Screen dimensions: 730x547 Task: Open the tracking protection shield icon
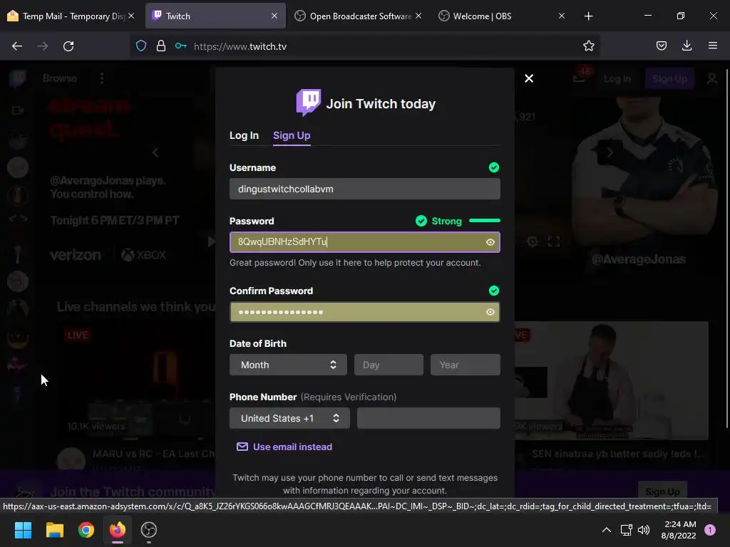click(x=141, y=46)
